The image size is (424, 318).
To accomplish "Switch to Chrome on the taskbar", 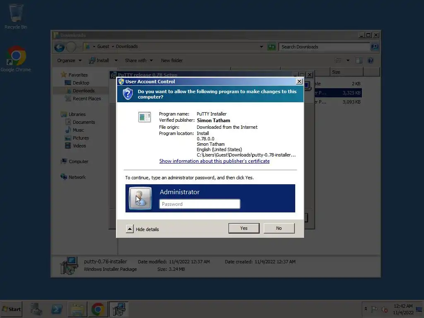I will (x=98, y=309).
